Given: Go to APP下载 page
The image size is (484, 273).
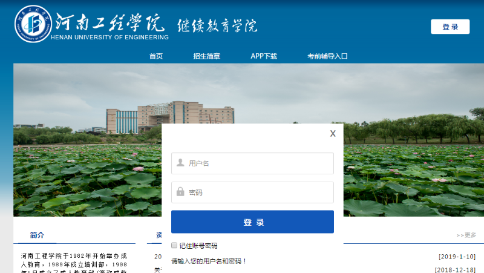Looking at the screenshot, I should 264,56.
